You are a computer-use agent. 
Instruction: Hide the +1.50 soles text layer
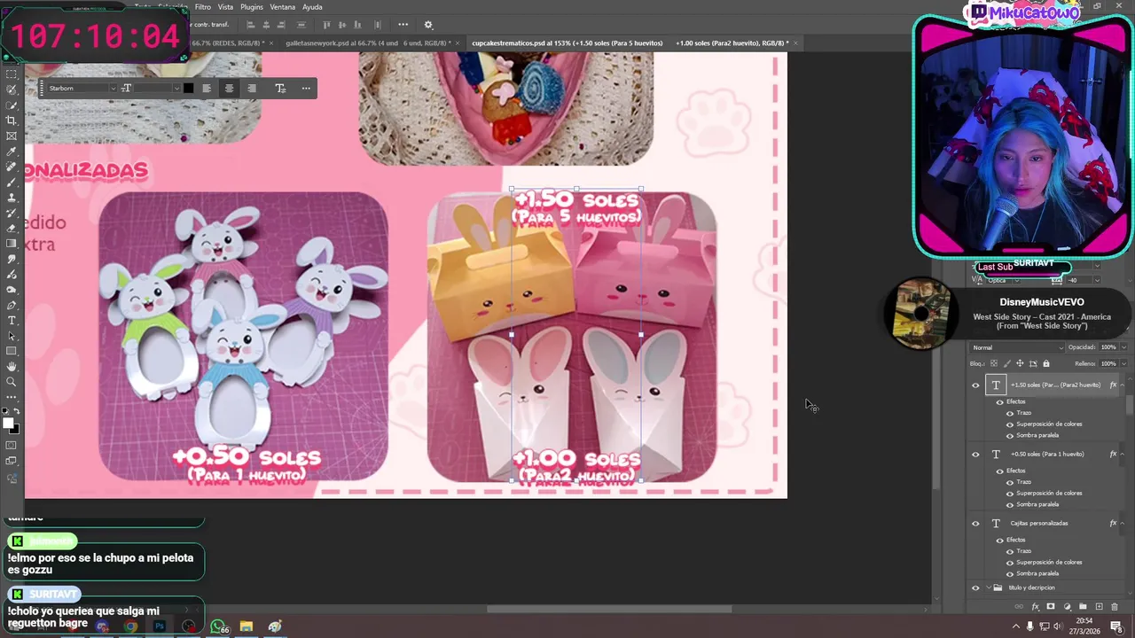[x=975, y=385]
